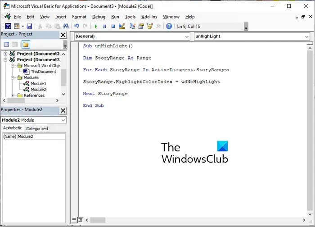Open the File menu

18,17
